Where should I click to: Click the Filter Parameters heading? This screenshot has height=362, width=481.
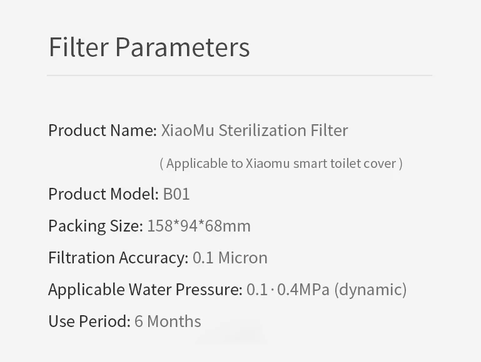(149, 47)
